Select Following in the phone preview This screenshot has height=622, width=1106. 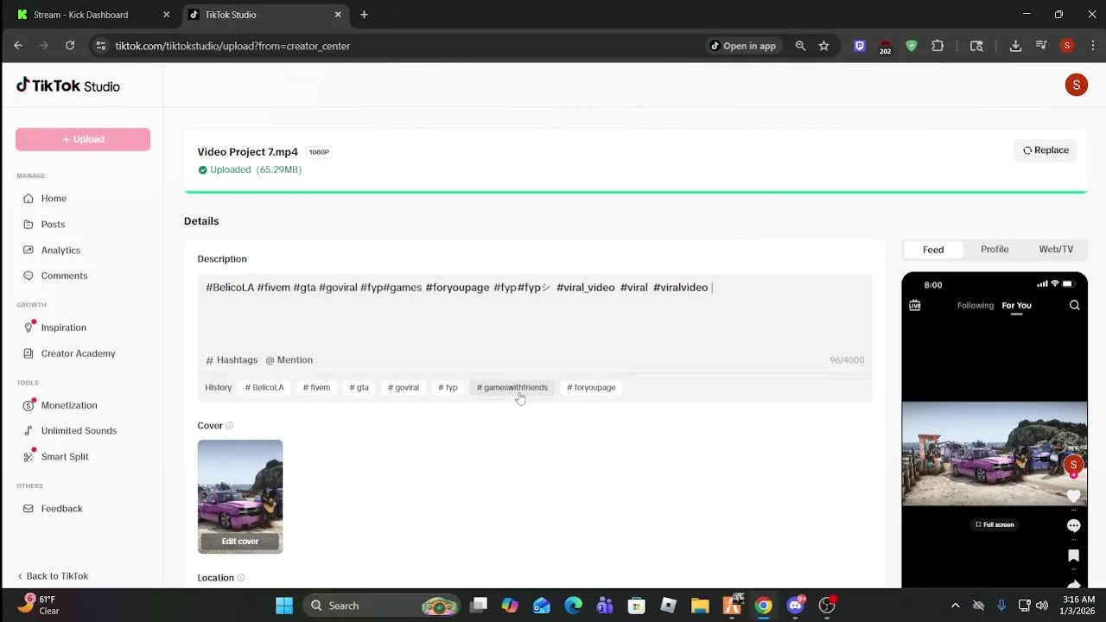(976, 306)
